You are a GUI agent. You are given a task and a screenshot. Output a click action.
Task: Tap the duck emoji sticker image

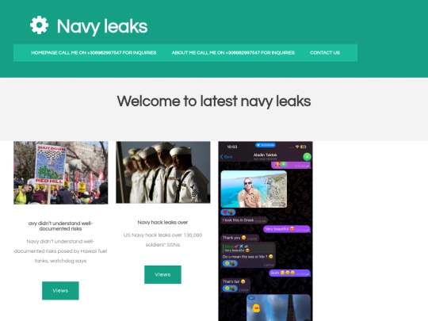click(256, 308)
